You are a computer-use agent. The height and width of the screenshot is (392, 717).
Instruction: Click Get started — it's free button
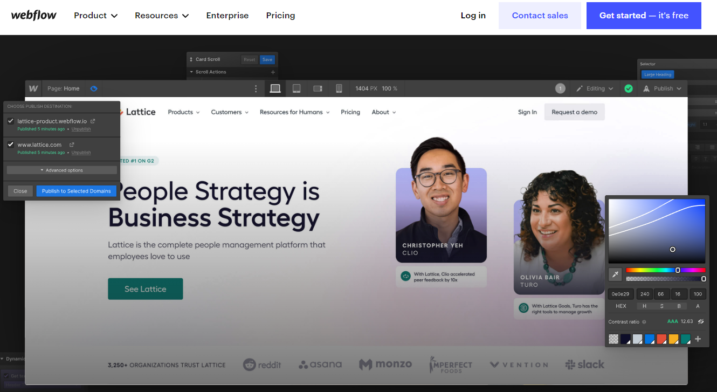(x=644, y=16)
